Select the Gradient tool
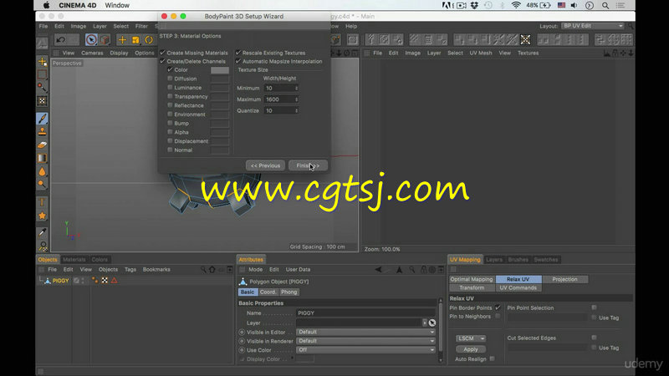The height and width of the screenshot is (376, 669). pyautogui.click(x=43, y=158)
